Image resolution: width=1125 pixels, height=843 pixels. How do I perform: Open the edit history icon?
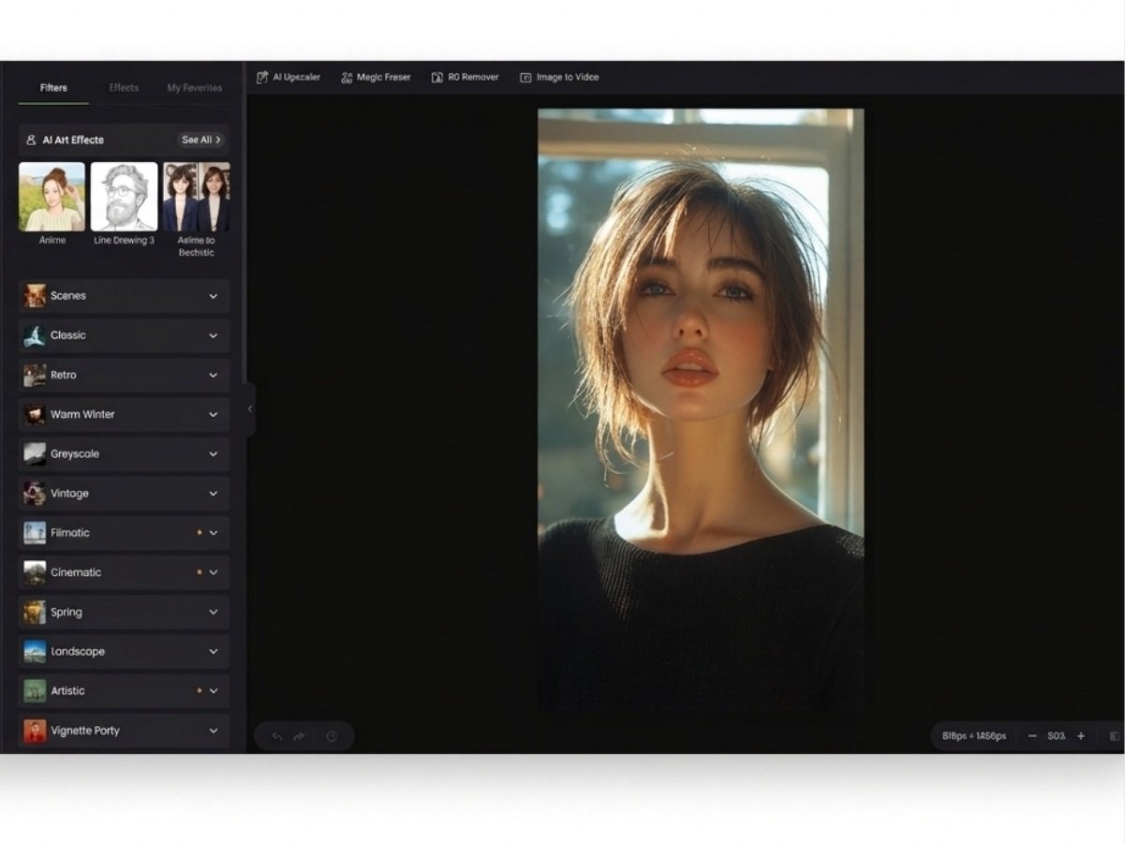pos(332,736)
